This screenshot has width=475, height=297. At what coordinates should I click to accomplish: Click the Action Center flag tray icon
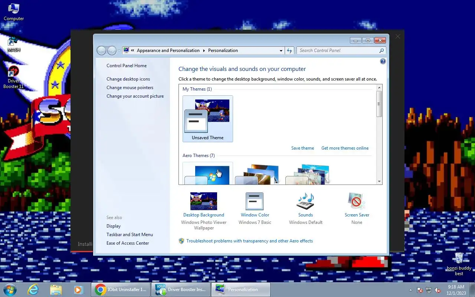[x=420, y=290]
